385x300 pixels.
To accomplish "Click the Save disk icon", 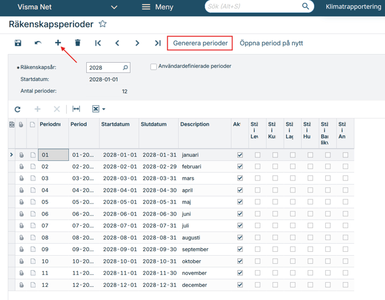I will pyautogui.click(x=18, y=43).
